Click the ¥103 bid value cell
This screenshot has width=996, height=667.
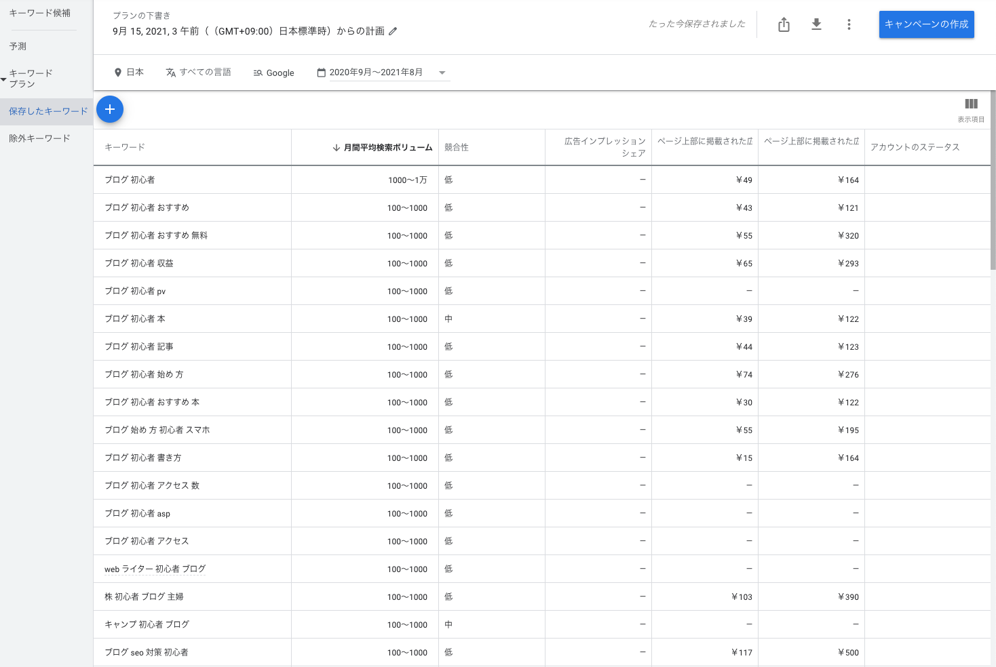742,597
